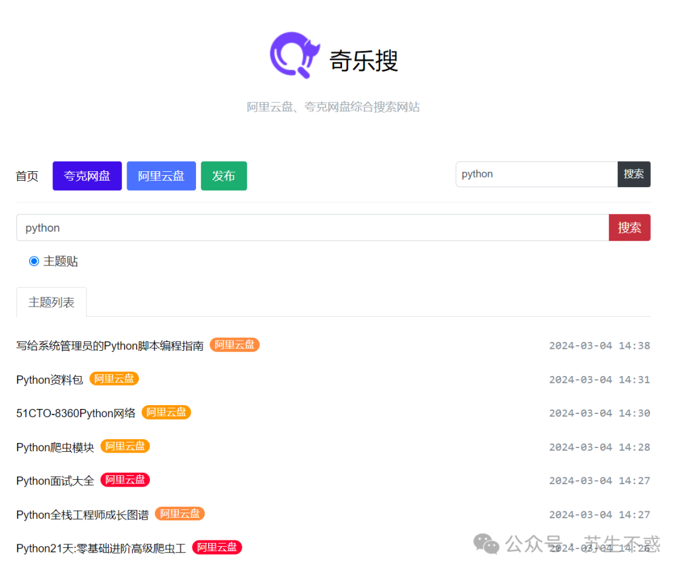The height and width of the screenshot is (572, 683).
Task: Select the blue 阿里云盘 nav button
Action: (161, 176)
